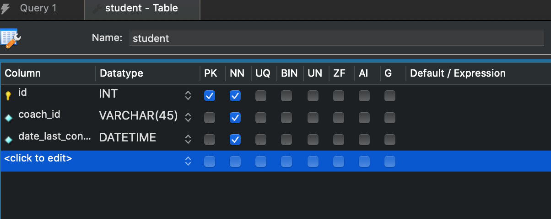Click the Datatype column header
551x219 pixels.
click(121, 73)
